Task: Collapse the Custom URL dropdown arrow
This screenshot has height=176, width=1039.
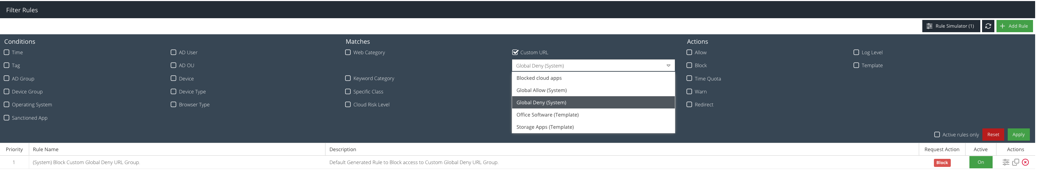Action: coord(668,65)
